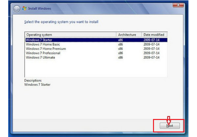Choose Windows 7 Home Premium from list
The image size is (197, 137).
click(46, 49)
